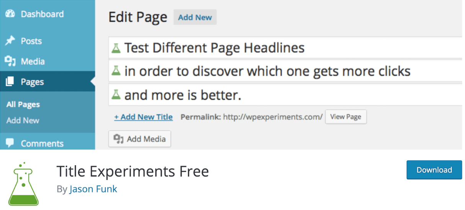Open the Dashboard menu item

(42, 14)
